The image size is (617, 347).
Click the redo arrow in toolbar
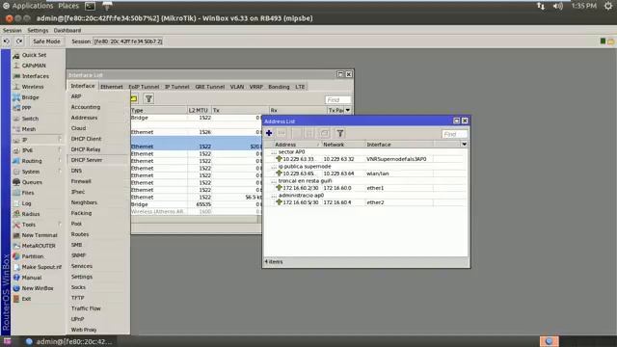(19, 41)
